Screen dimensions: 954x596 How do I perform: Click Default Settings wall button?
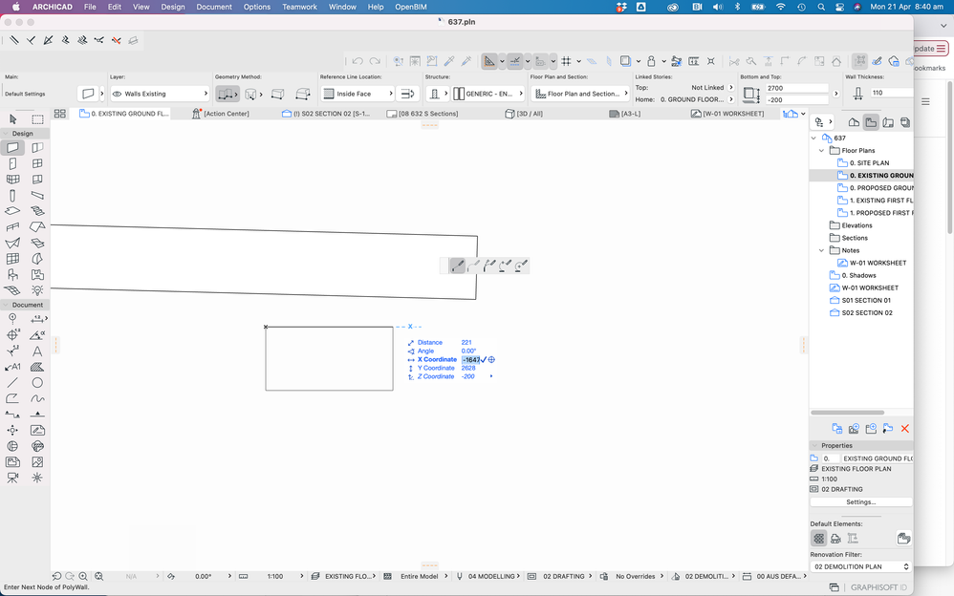pos(88,94)
